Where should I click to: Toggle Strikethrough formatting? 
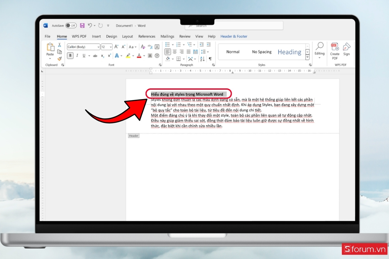(x=95, y=56)
